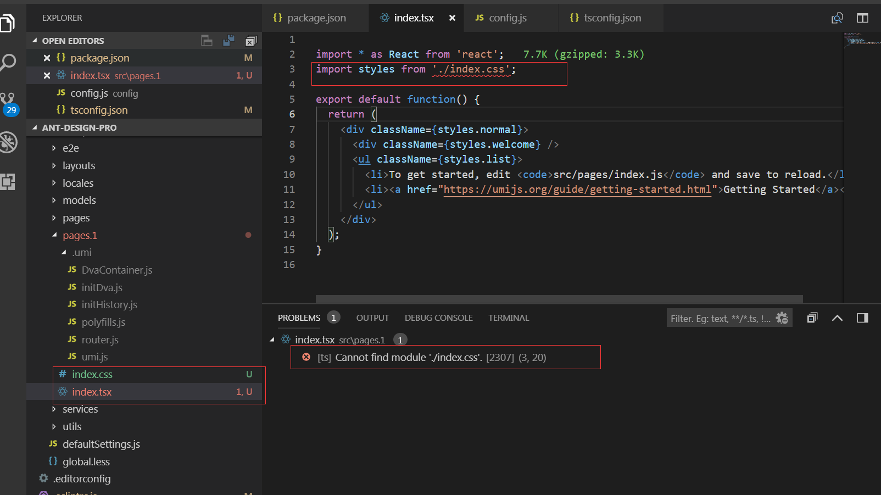Close index.tsx in Open Editors list
This screenshot has width=881, height=495.
click(x=47, y=75)
